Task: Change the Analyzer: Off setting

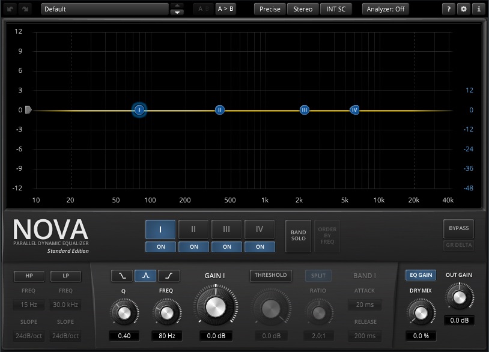Action: click(x=386, y=9)
